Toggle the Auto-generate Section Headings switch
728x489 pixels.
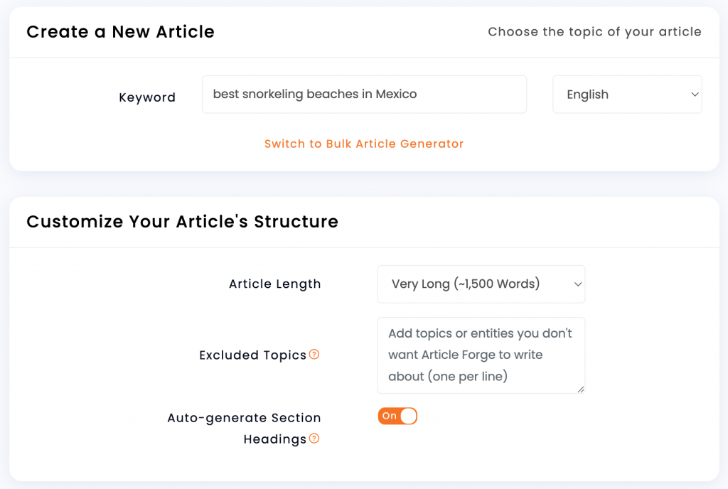click(397, 417)
